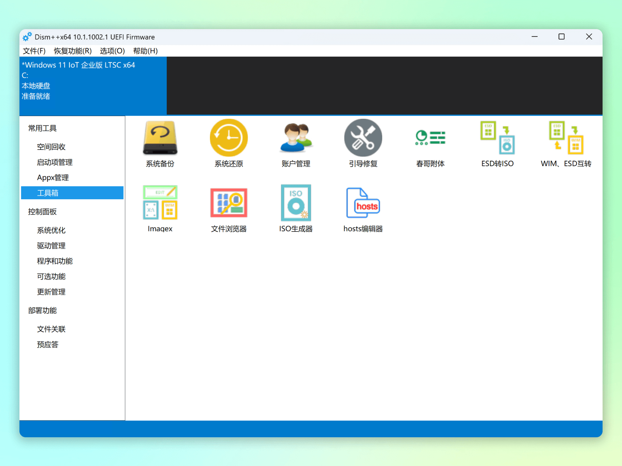Screen dimensions: 622x466
Task: Open the 恢复功能(R) menu
Action: click(x=73, y=51)
